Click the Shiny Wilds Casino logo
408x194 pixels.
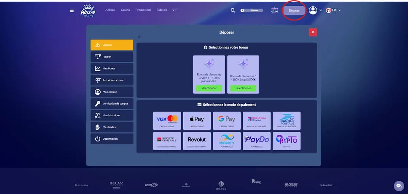click(x=88, y=11)
